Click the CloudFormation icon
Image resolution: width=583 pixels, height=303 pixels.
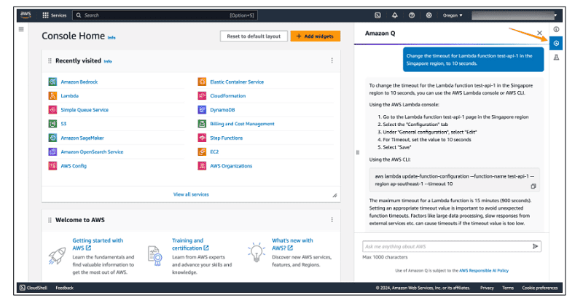[202, 95]
